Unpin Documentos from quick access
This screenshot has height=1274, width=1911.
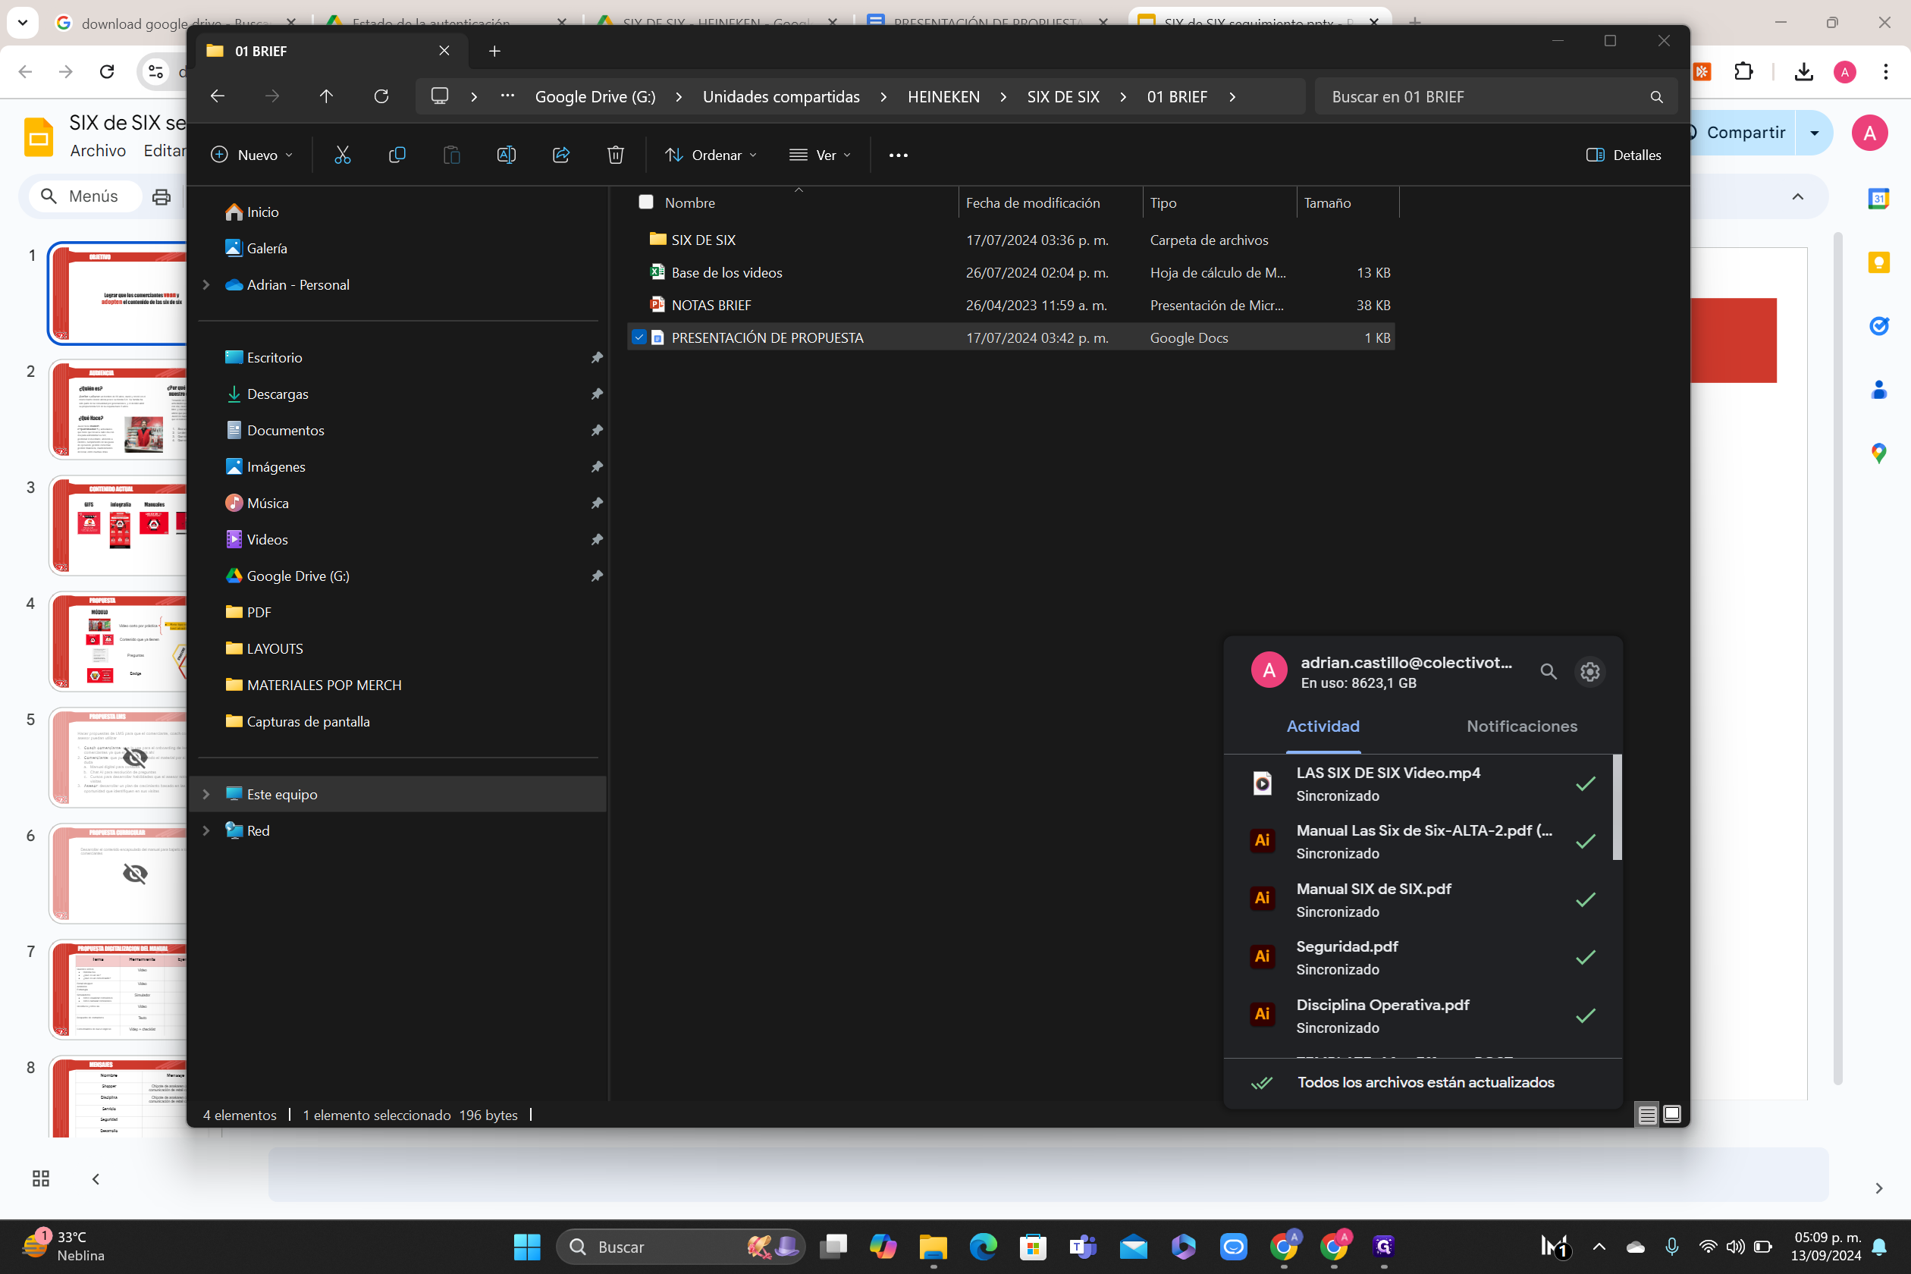click(596, 431)
